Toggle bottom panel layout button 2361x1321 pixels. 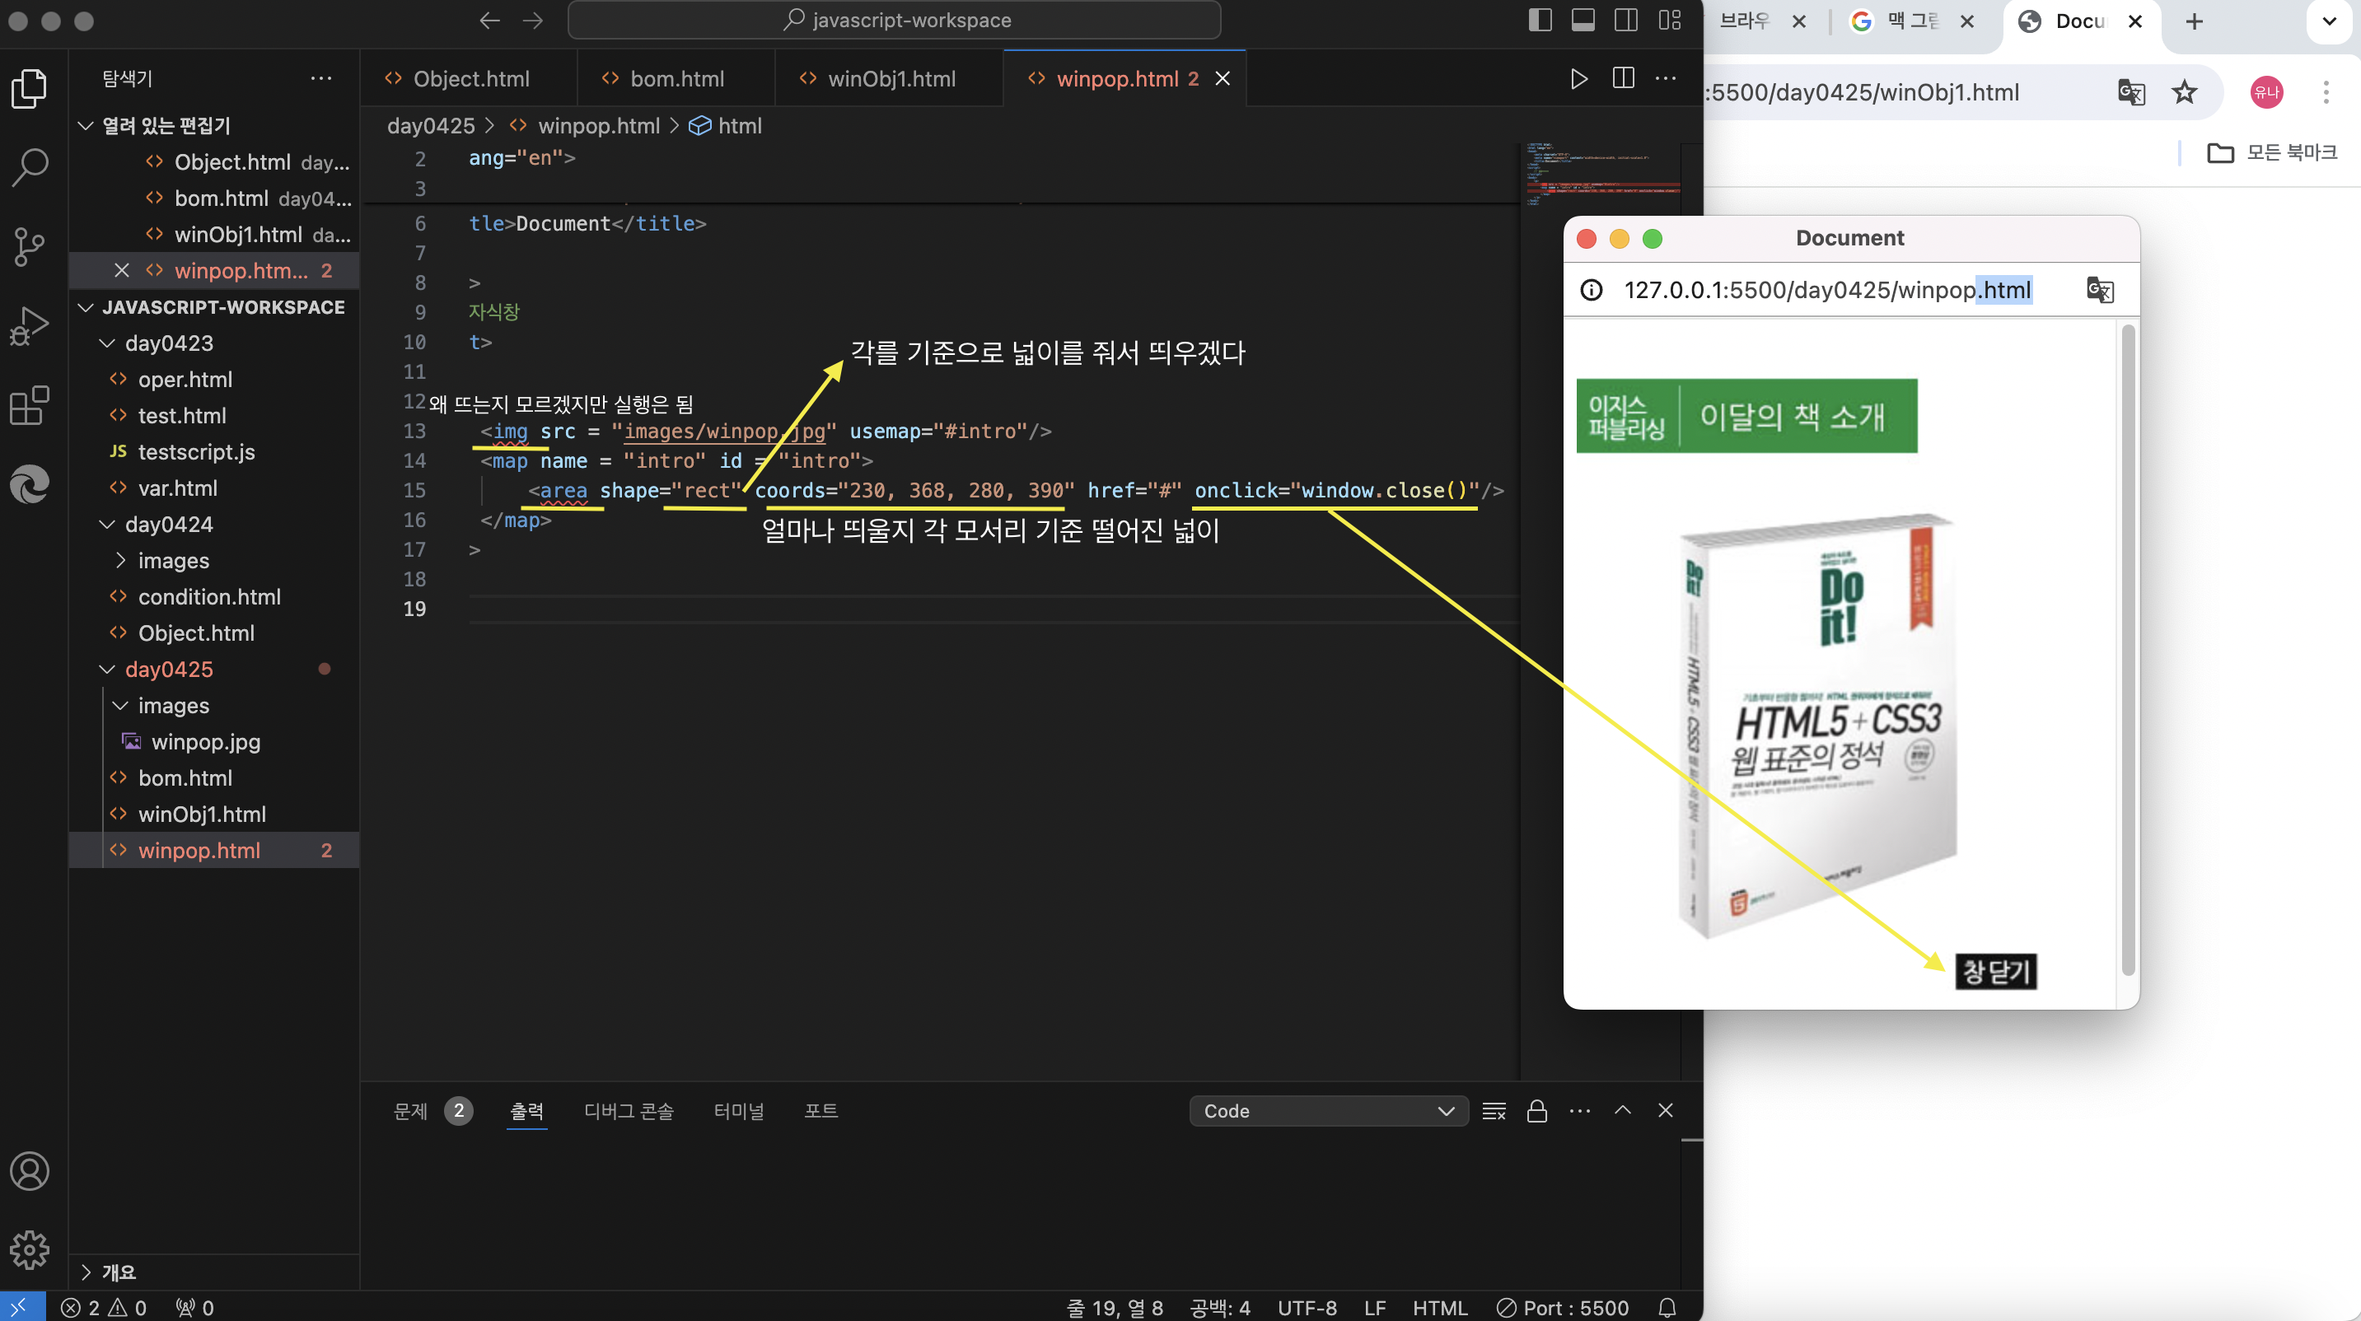click(1583, 20)
